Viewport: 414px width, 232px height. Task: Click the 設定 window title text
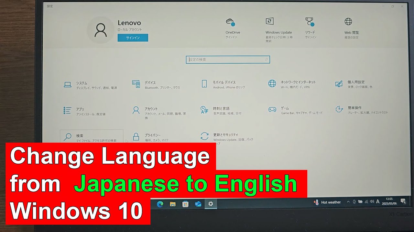click(x=50, y=6)
